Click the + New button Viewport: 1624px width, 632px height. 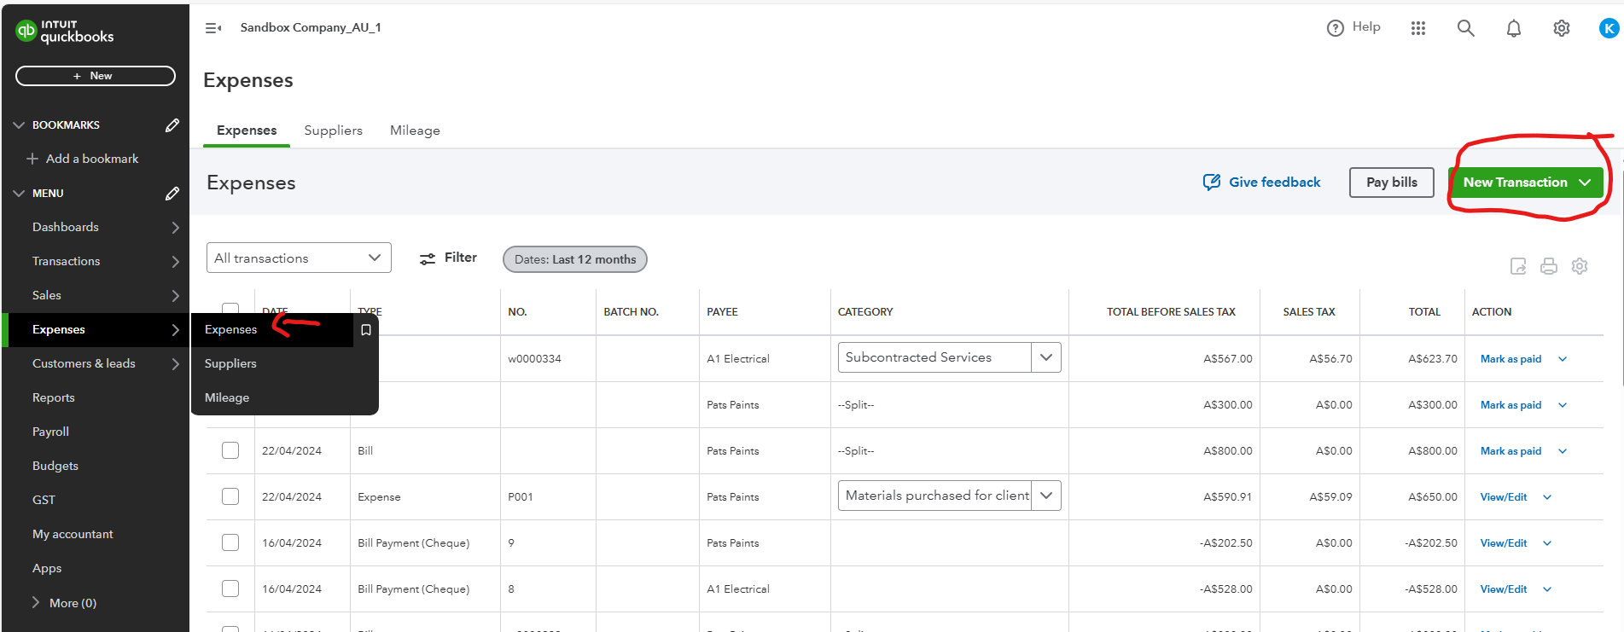pos(96,76)
